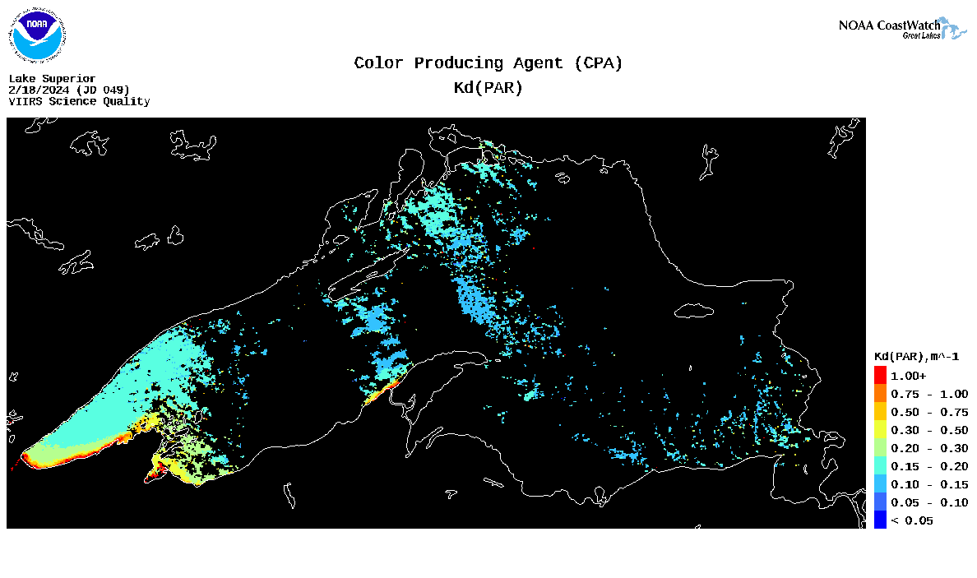Click the '0.15 - 0.20' legend label

tap(929, 466)
